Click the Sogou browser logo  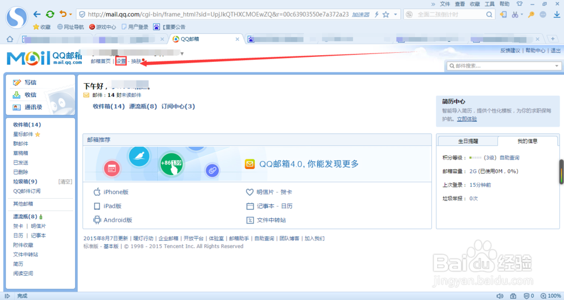[16, 17]
